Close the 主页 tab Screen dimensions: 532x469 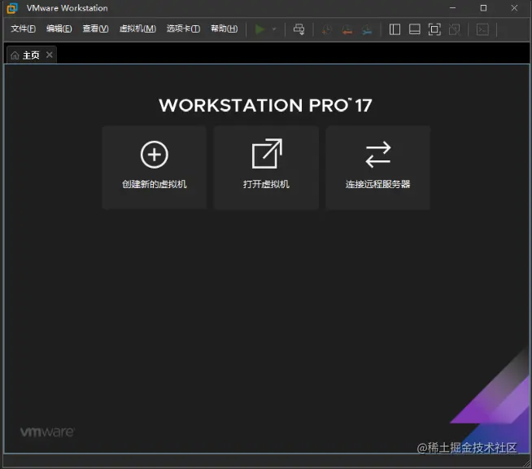(50, 55)
